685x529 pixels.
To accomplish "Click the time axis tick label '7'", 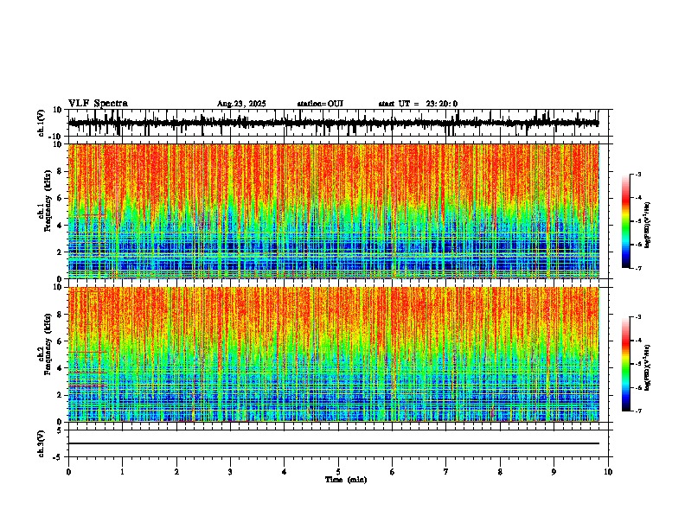I will 446,472.
